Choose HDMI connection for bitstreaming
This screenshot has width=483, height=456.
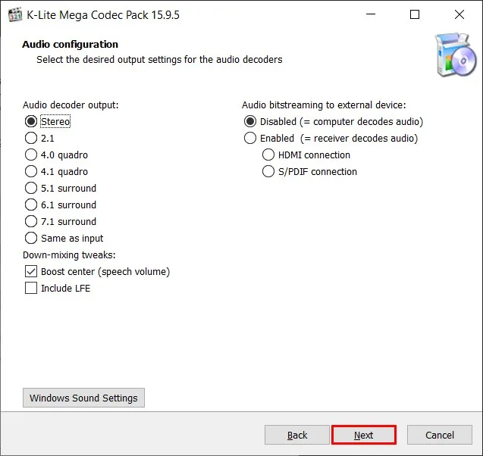pyautogui.click(x=268, y=155)
